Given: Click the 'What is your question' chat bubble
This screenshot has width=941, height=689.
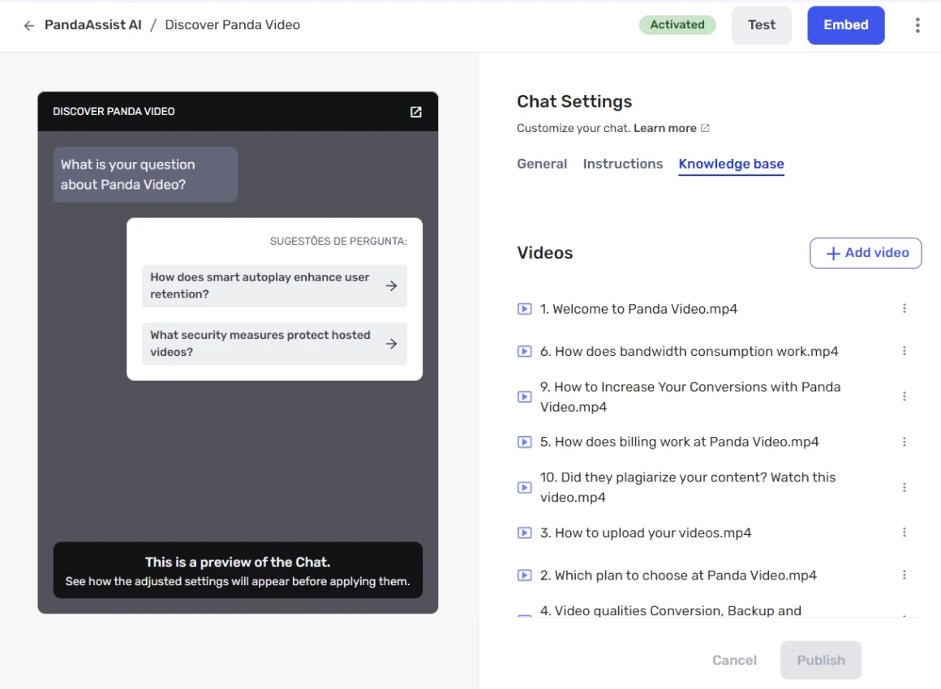Looking at the screenshot, I should point(145,174).
